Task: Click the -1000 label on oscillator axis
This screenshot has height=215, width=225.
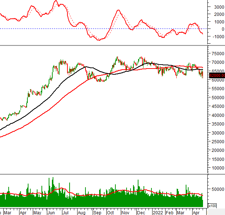Action: [218, 36]
